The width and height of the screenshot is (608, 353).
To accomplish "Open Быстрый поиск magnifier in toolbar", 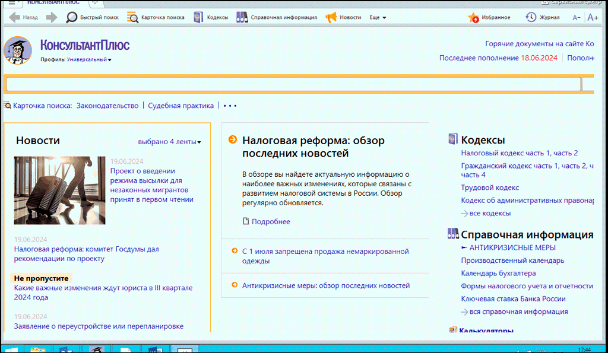I will pyautogui.click(x=92, y=17).
